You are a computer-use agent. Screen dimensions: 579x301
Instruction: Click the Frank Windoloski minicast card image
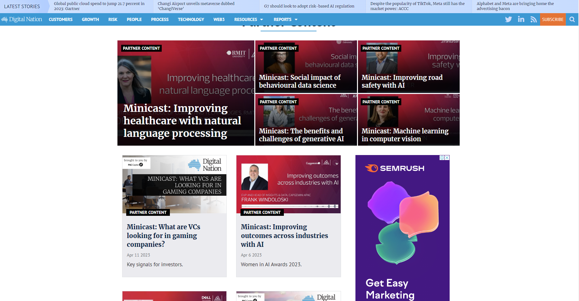coord(289,184)
